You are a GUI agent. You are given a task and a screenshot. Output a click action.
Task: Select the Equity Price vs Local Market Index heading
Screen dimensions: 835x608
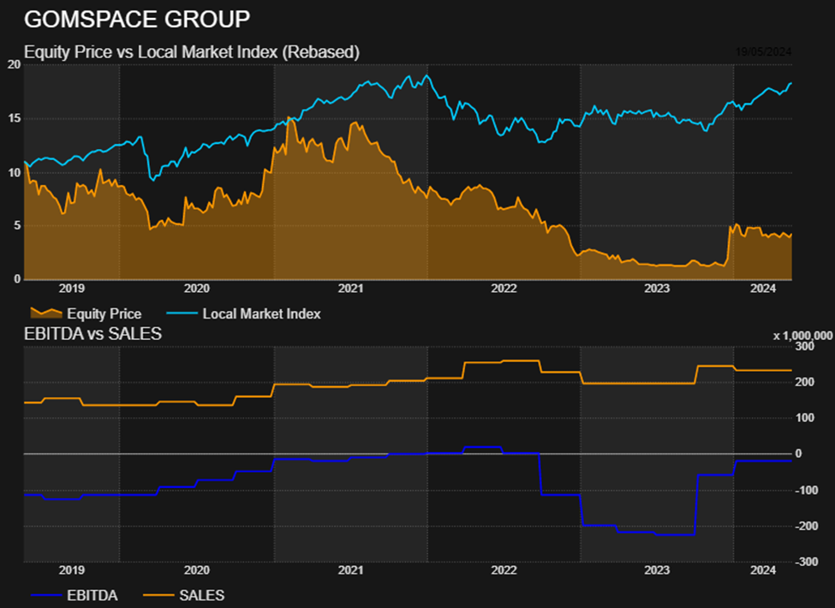click(x=192, y=52)
